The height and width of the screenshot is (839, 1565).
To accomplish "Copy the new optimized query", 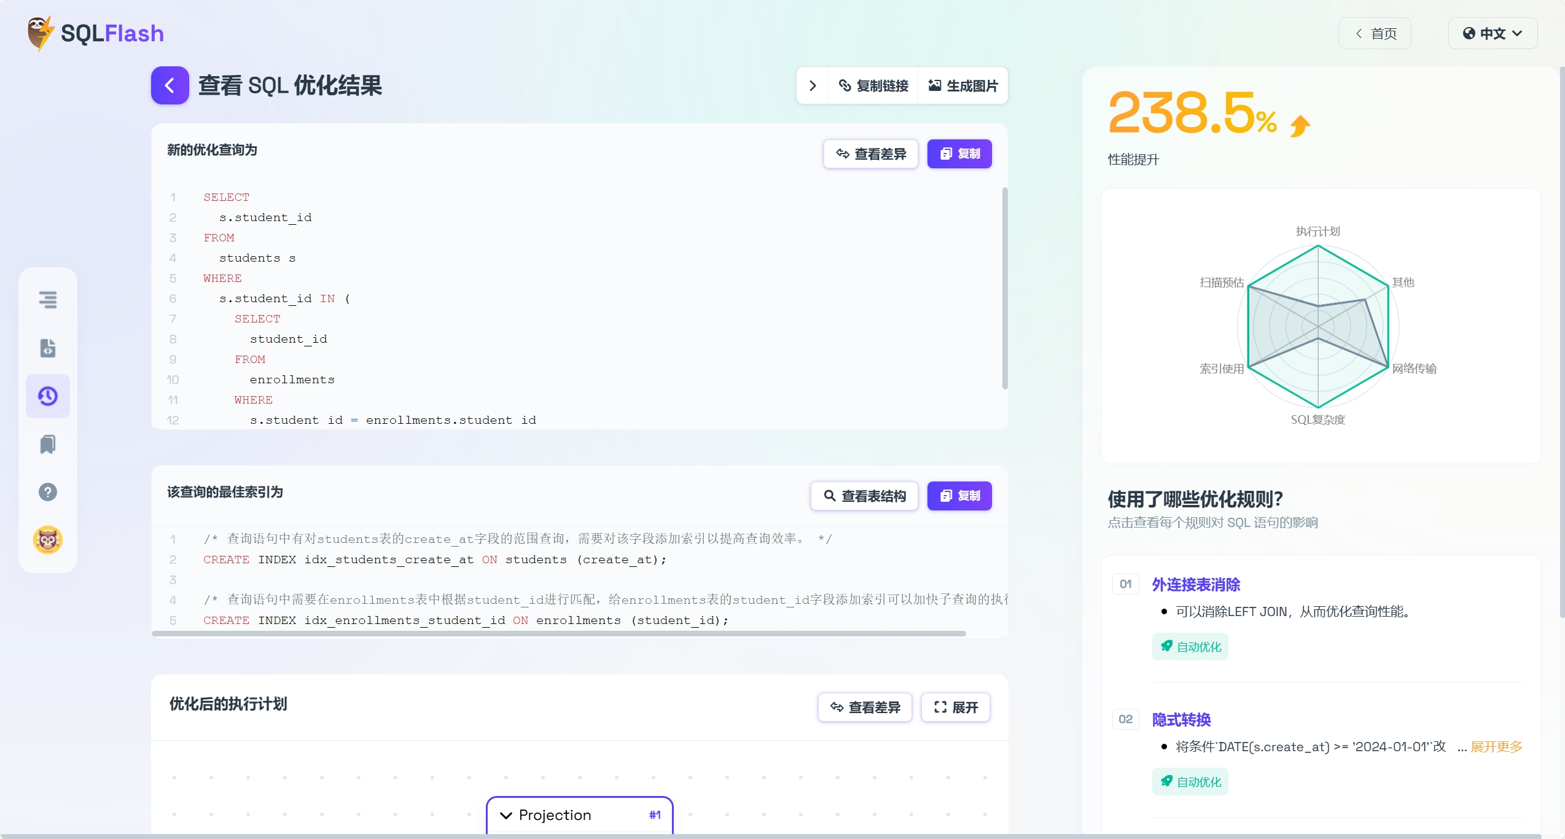I will [x=959, y=154].
